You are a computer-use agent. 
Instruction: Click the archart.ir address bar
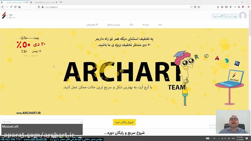(112, 7)
